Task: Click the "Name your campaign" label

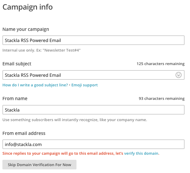Action: (x=26, y=29)
